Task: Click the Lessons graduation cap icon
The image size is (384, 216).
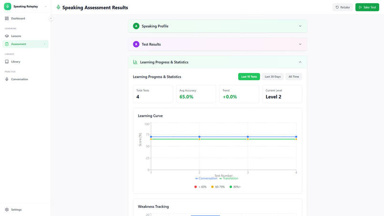Action: (7, 36)
